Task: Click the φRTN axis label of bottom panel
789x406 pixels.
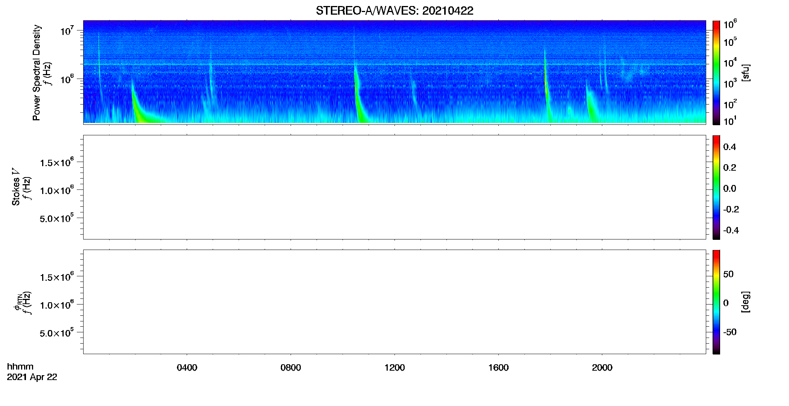Action: (17, 303)
